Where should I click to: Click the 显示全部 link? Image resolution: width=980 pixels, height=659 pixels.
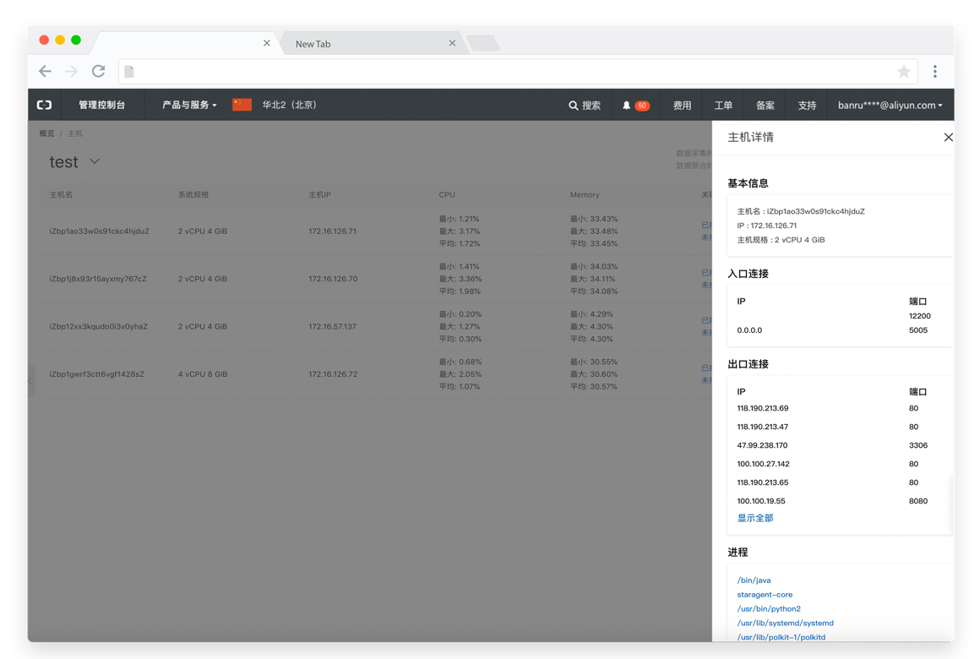tap(755, 518)
